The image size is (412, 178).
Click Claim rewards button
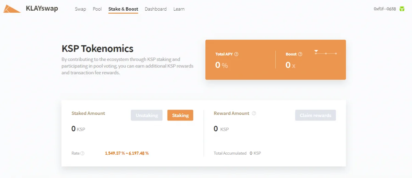coord(316,115)
